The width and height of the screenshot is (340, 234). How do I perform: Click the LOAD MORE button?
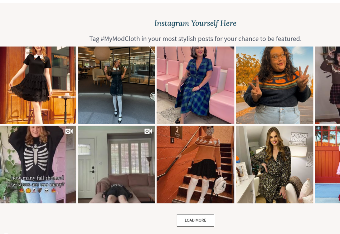pos(195,220)
